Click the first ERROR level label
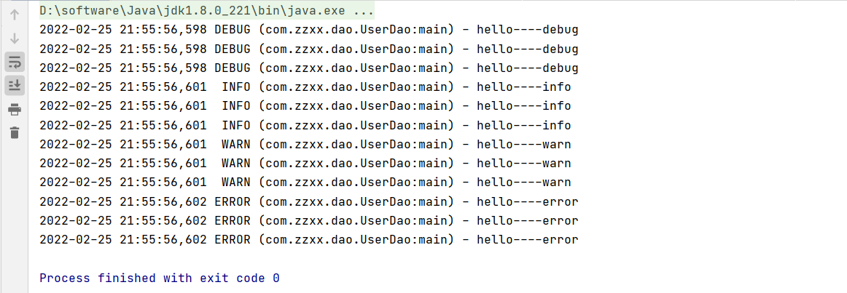This screenshot has width=847, height=293. (233, 201)
